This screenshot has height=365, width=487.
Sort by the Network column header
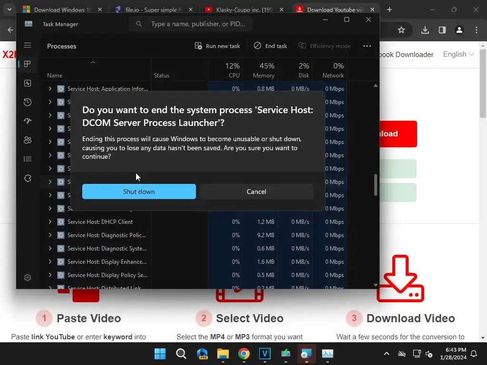pyautogui.click(x=330, y=70)
